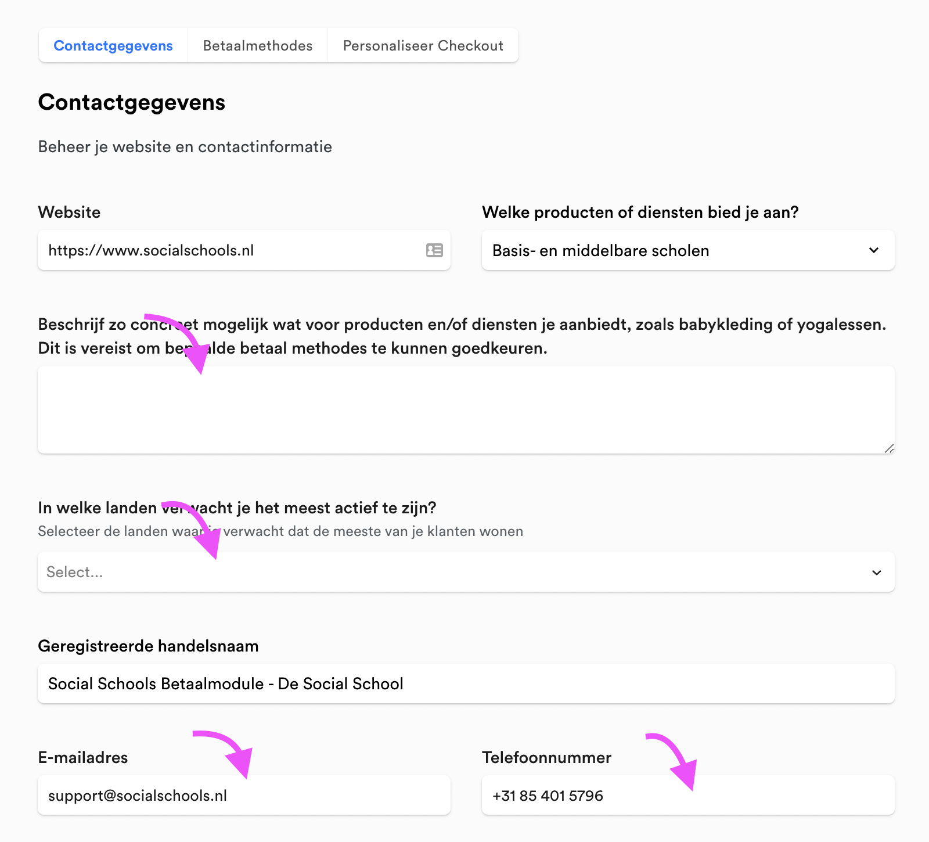Click the 'Contactgegevens' page heading
929x842 pixels.
132,103
